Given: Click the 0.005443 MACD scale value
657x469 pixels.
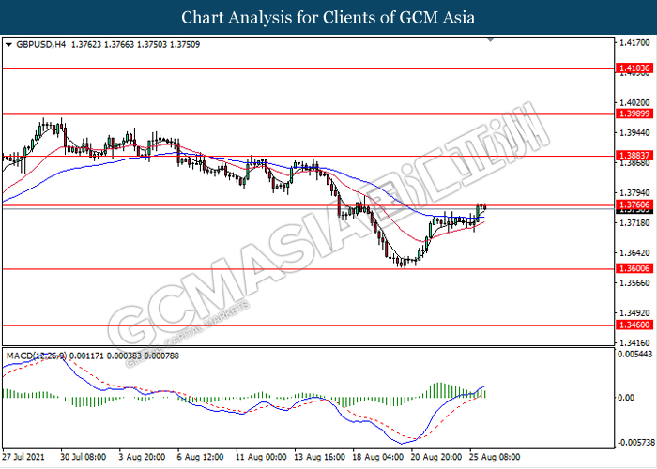Looking at the screenshot, I should 635,355.
